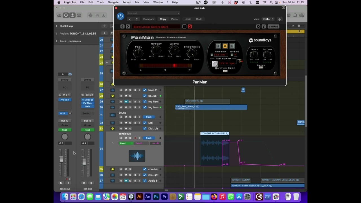Toggle mute on beep 2 track

point(126,90)
